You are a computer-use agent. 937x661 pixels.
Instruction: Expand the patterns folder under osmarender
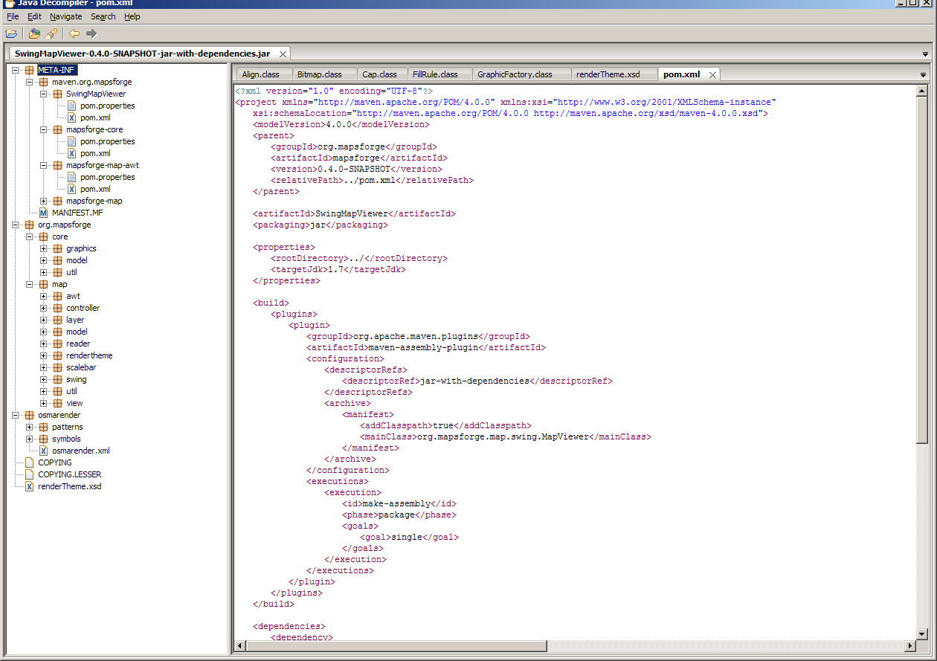30,427
